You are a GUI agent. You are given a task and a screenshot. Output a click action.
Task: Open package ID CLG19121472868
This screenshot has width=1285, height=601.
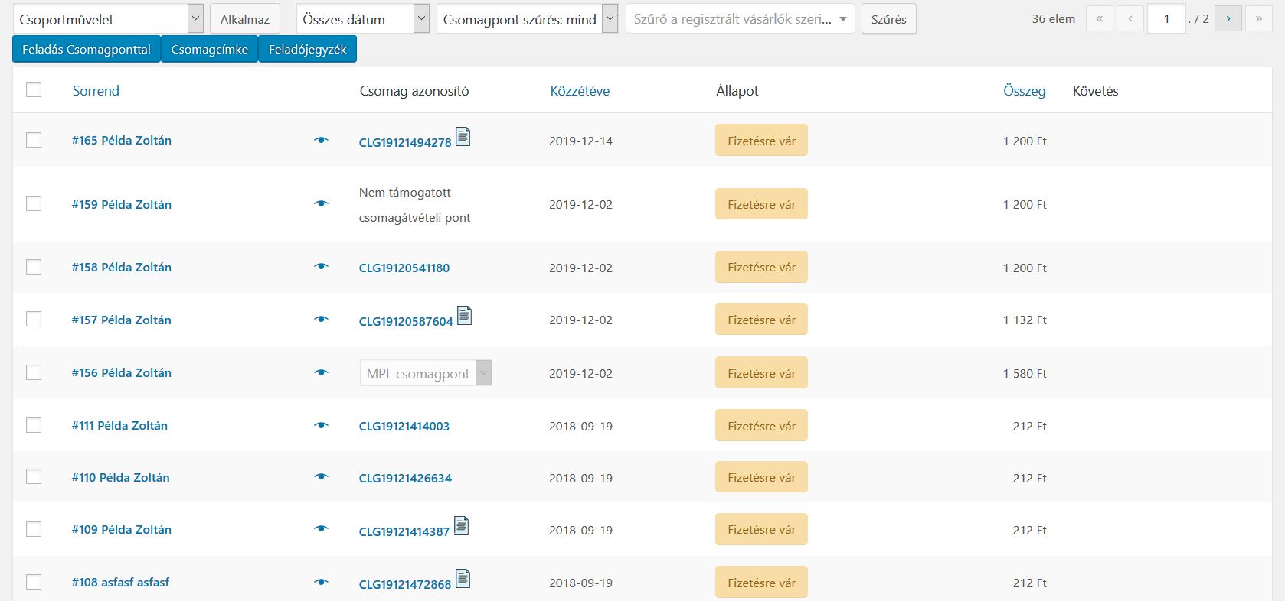pos(405,584)
